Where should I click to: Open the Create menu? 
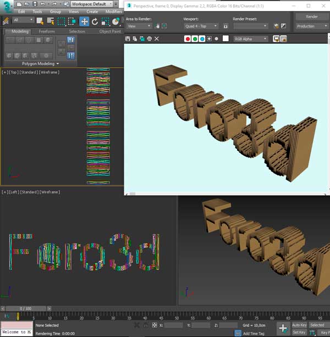(x=92, y=12)
